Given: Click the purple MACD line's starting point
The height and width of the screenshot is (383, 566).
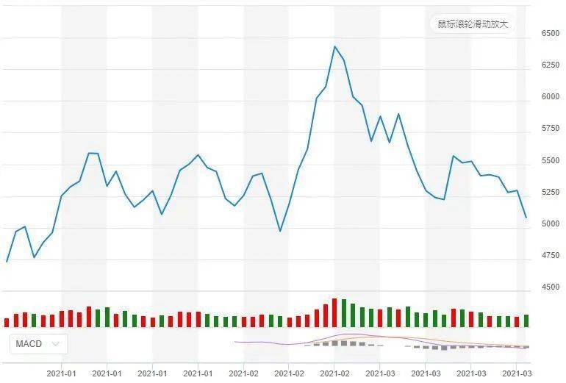Looking at the screenshot, I should tap(235, 342).
